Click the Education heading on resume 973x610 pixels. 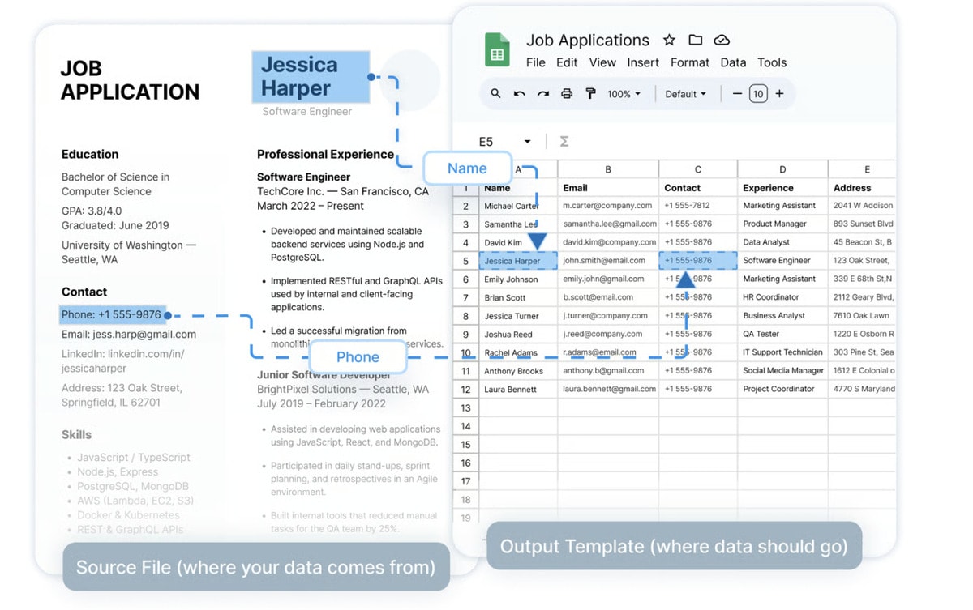click(x=90, y=154)
